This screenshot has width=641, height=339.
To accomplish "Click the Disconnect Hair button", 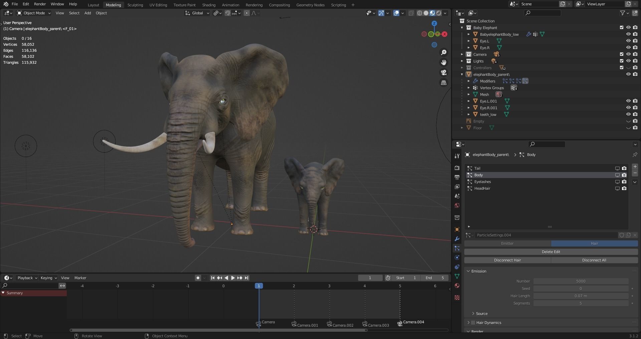I will (507, 260).
